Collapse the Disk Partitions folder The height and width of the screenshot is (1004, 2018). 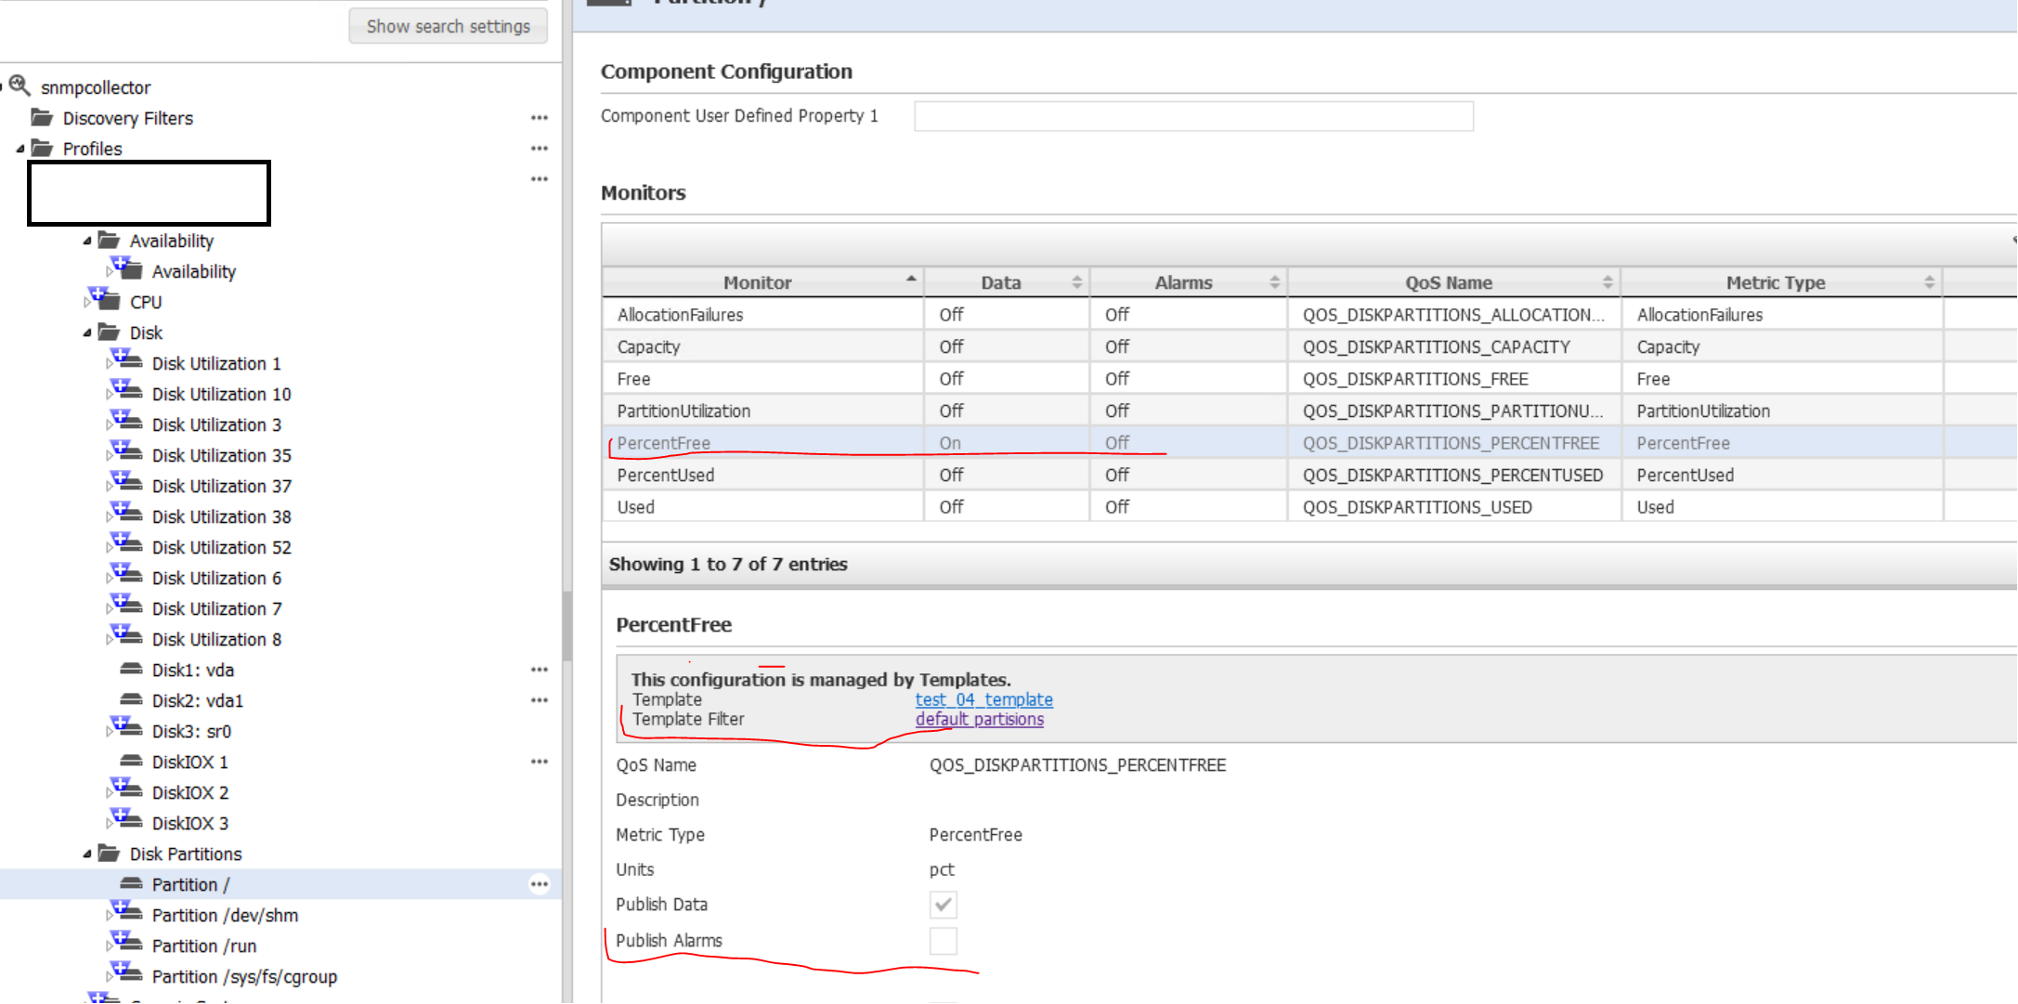pyautogui.click(x=87, y=854)
